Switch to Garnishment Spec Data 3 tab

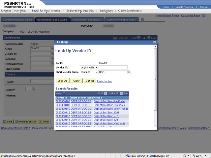point(87,20)
